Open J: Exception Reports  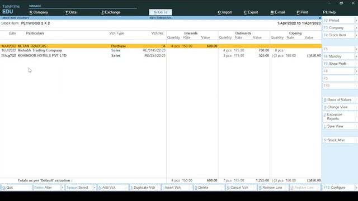tap(338, 117)
